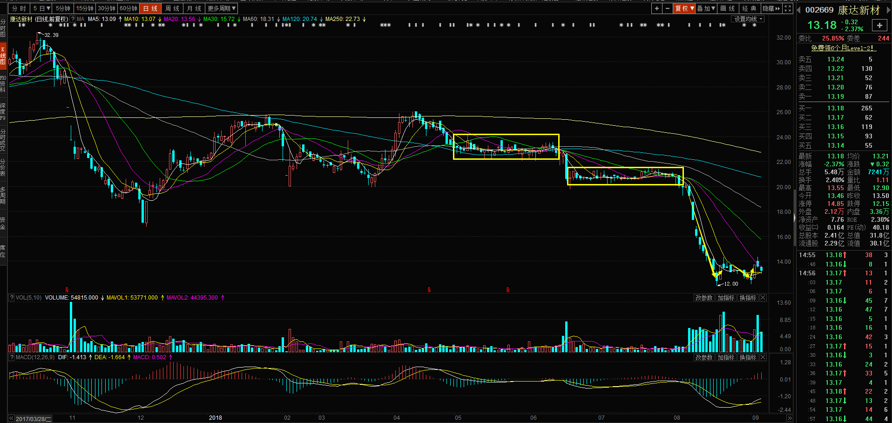The image size is (892, 423).
Task: Click the 免费领6个月Level-2 promotion link
Action: [843, 48]
